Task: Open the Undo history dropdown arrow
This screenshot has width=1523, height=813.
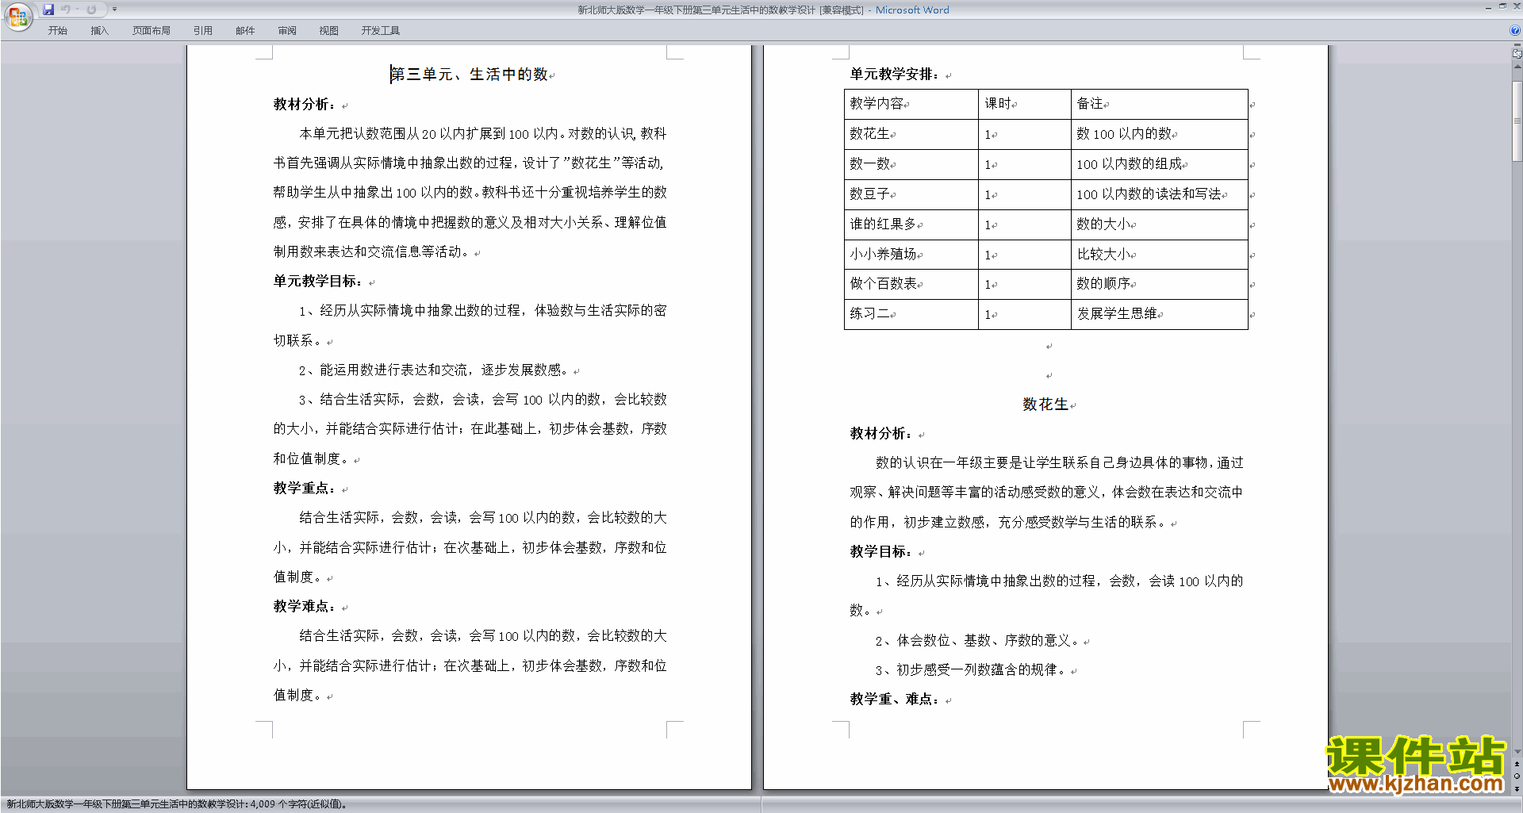Action: click(77, 10)
